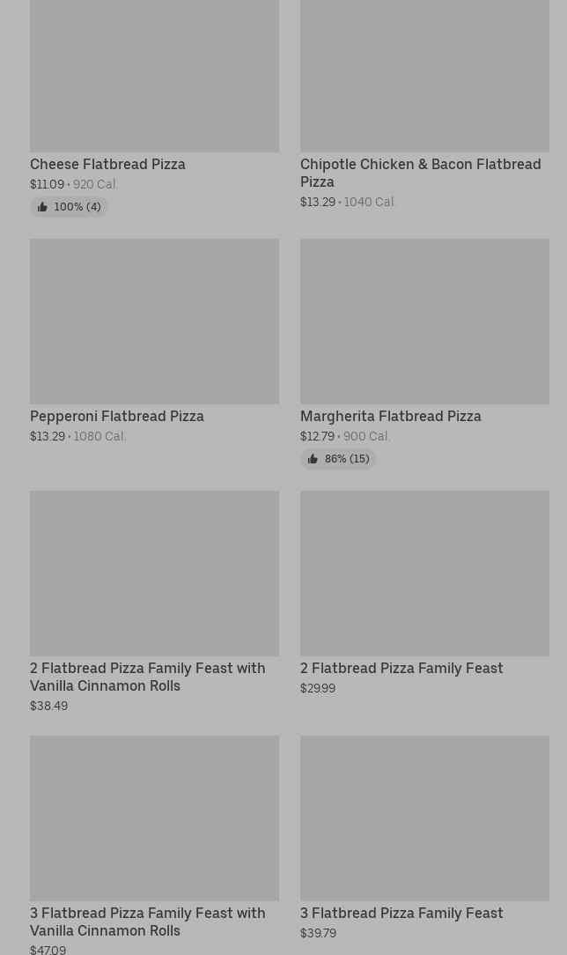This screenshot has height=955, width=567.
Task: Open the Cheese Flatbread Pizza photo
Action: point(154,75)
